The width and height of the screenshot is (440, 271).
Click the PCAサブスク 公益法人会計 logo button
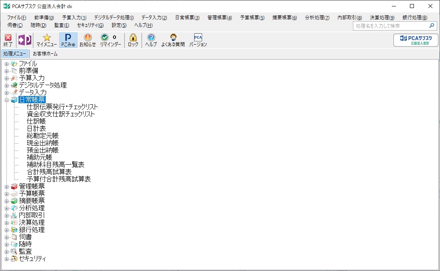coord(416,40)
